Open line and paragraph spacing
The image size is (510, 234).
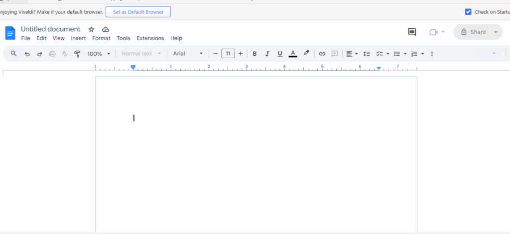coord(367,54)
